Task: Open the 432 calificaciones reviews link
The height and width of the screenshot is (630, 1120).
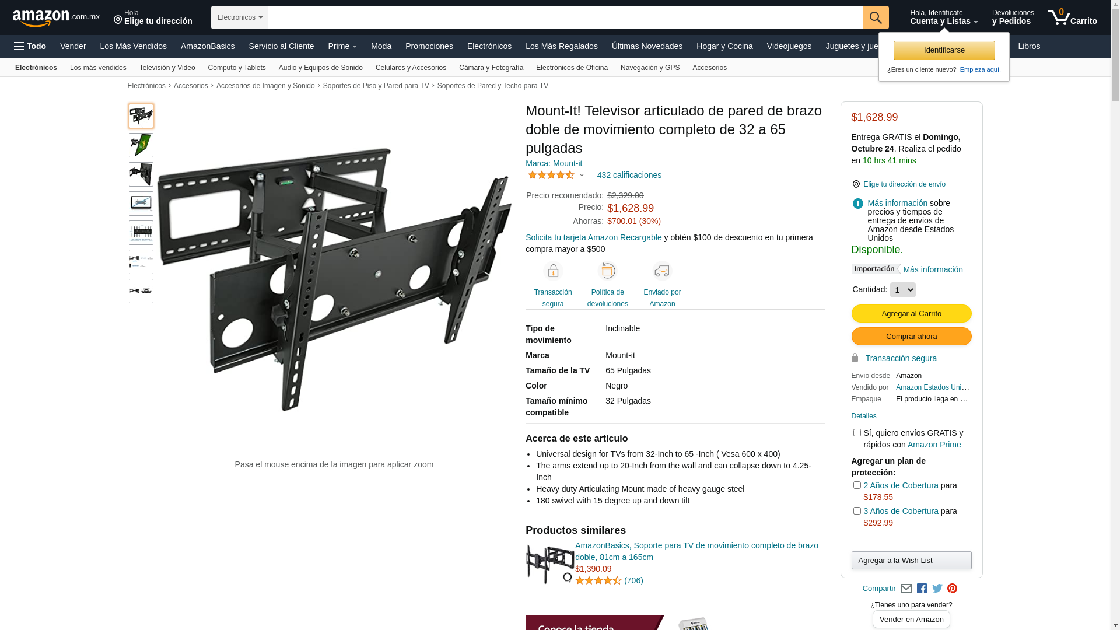Action: point(629,175)
